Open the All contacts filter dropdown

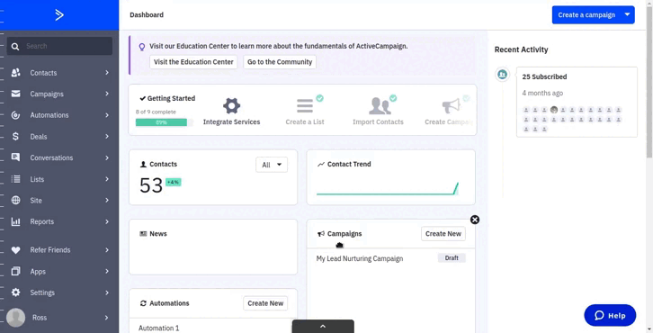point(272,165)
